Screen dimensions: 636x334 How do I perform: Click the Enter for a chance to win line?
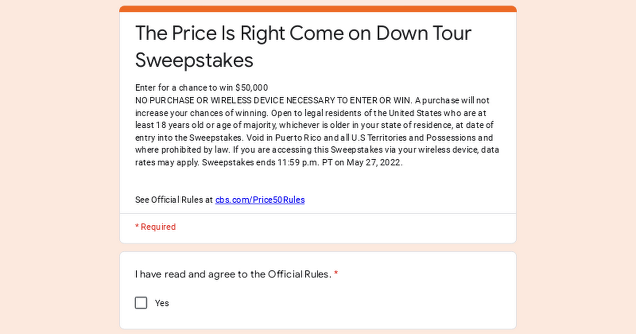tap(201, 87)
